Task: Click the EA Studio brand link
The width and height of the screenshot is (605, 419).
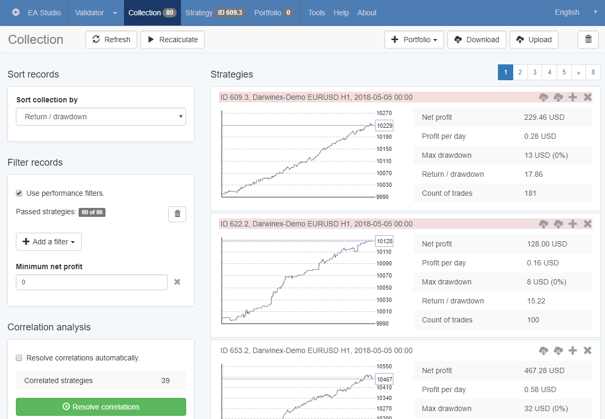Action: 44,13
